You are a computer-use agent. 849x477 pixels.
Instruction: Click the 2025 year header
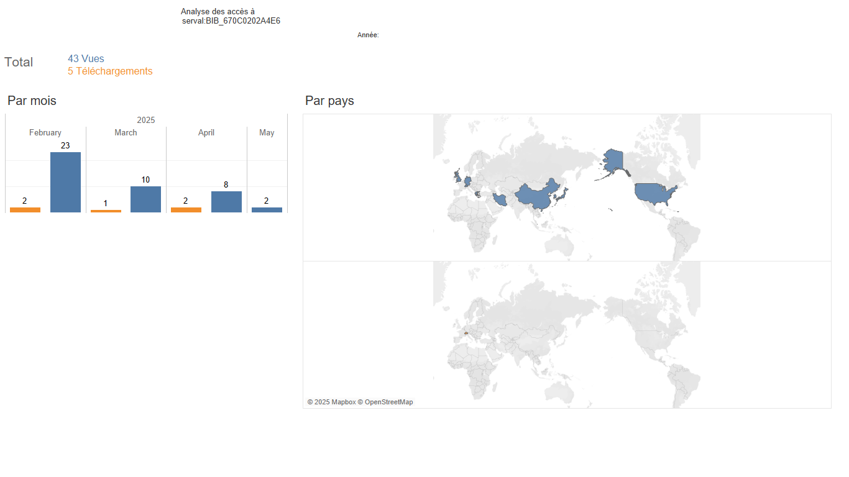click(146, 120)
